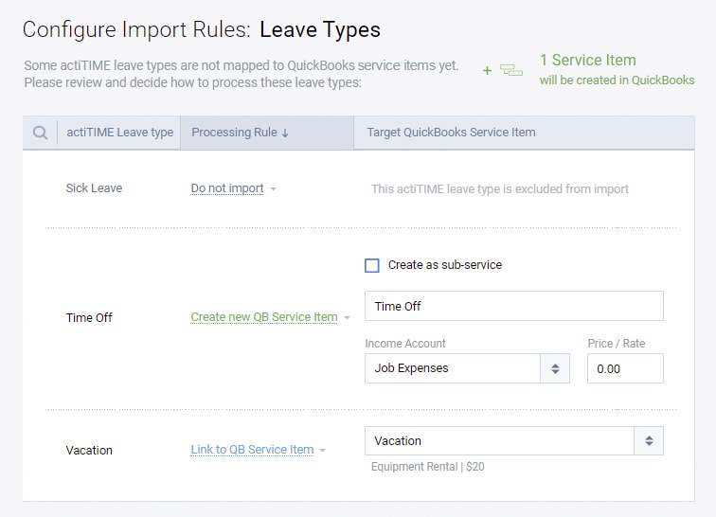
Task: Open the Job Expenses income account dropdown
Action: [467, 368]
